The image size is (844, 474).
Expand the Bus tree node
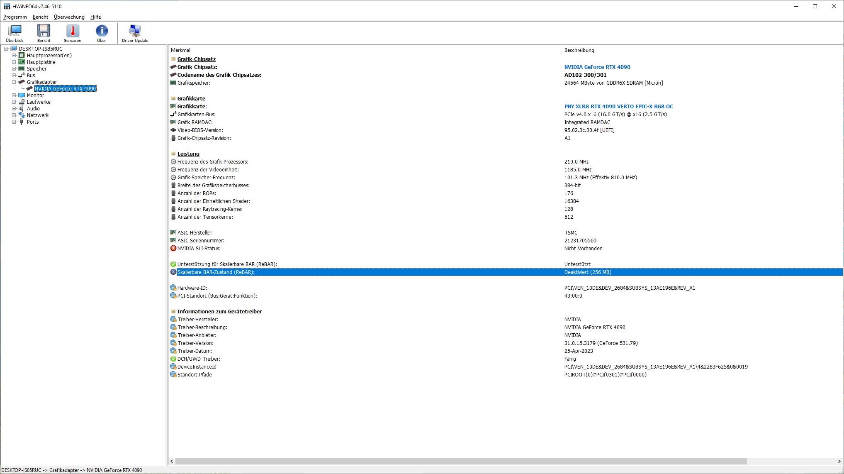[14, 76]
